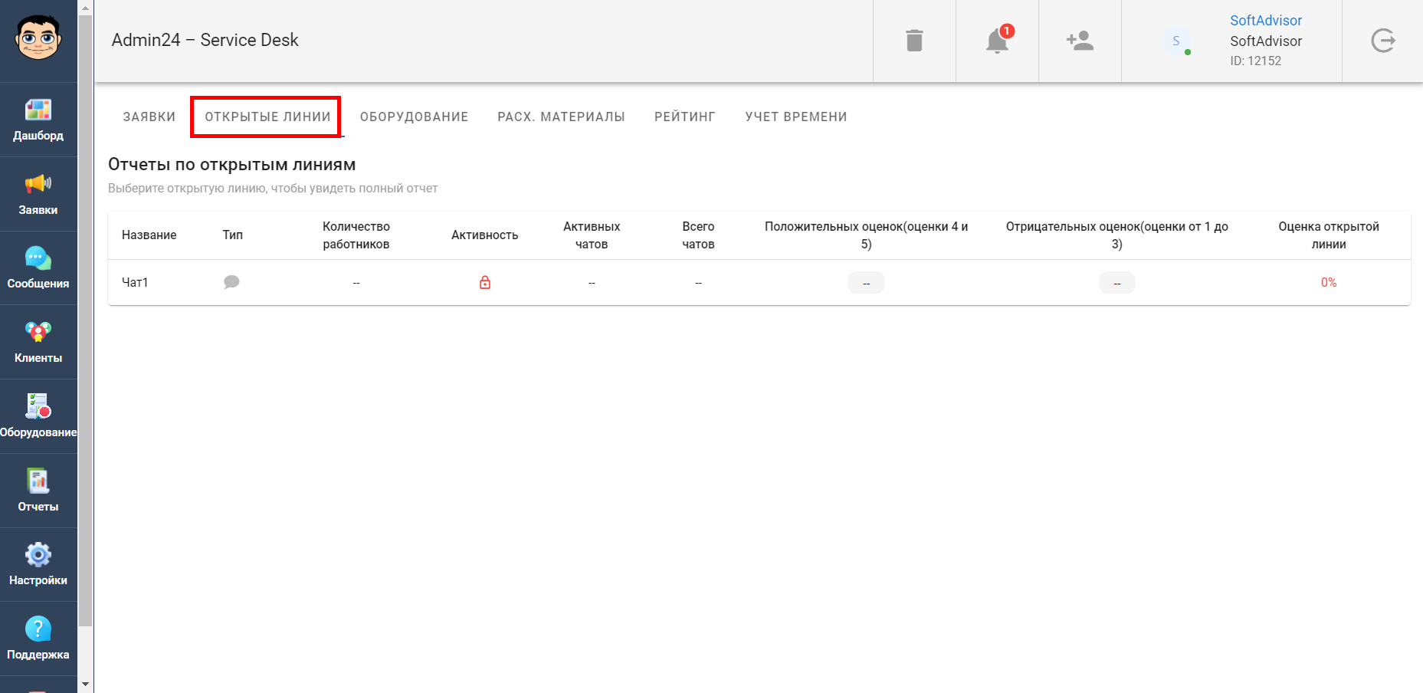The width and height of the screenshot is (1423, 693).
Task: Open the Дашборд sidebar section
Action: tap(38, 120)
